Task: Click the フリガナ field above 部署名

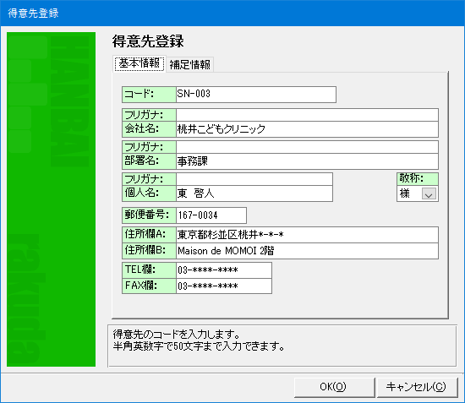Action: (x=307, y=147)
